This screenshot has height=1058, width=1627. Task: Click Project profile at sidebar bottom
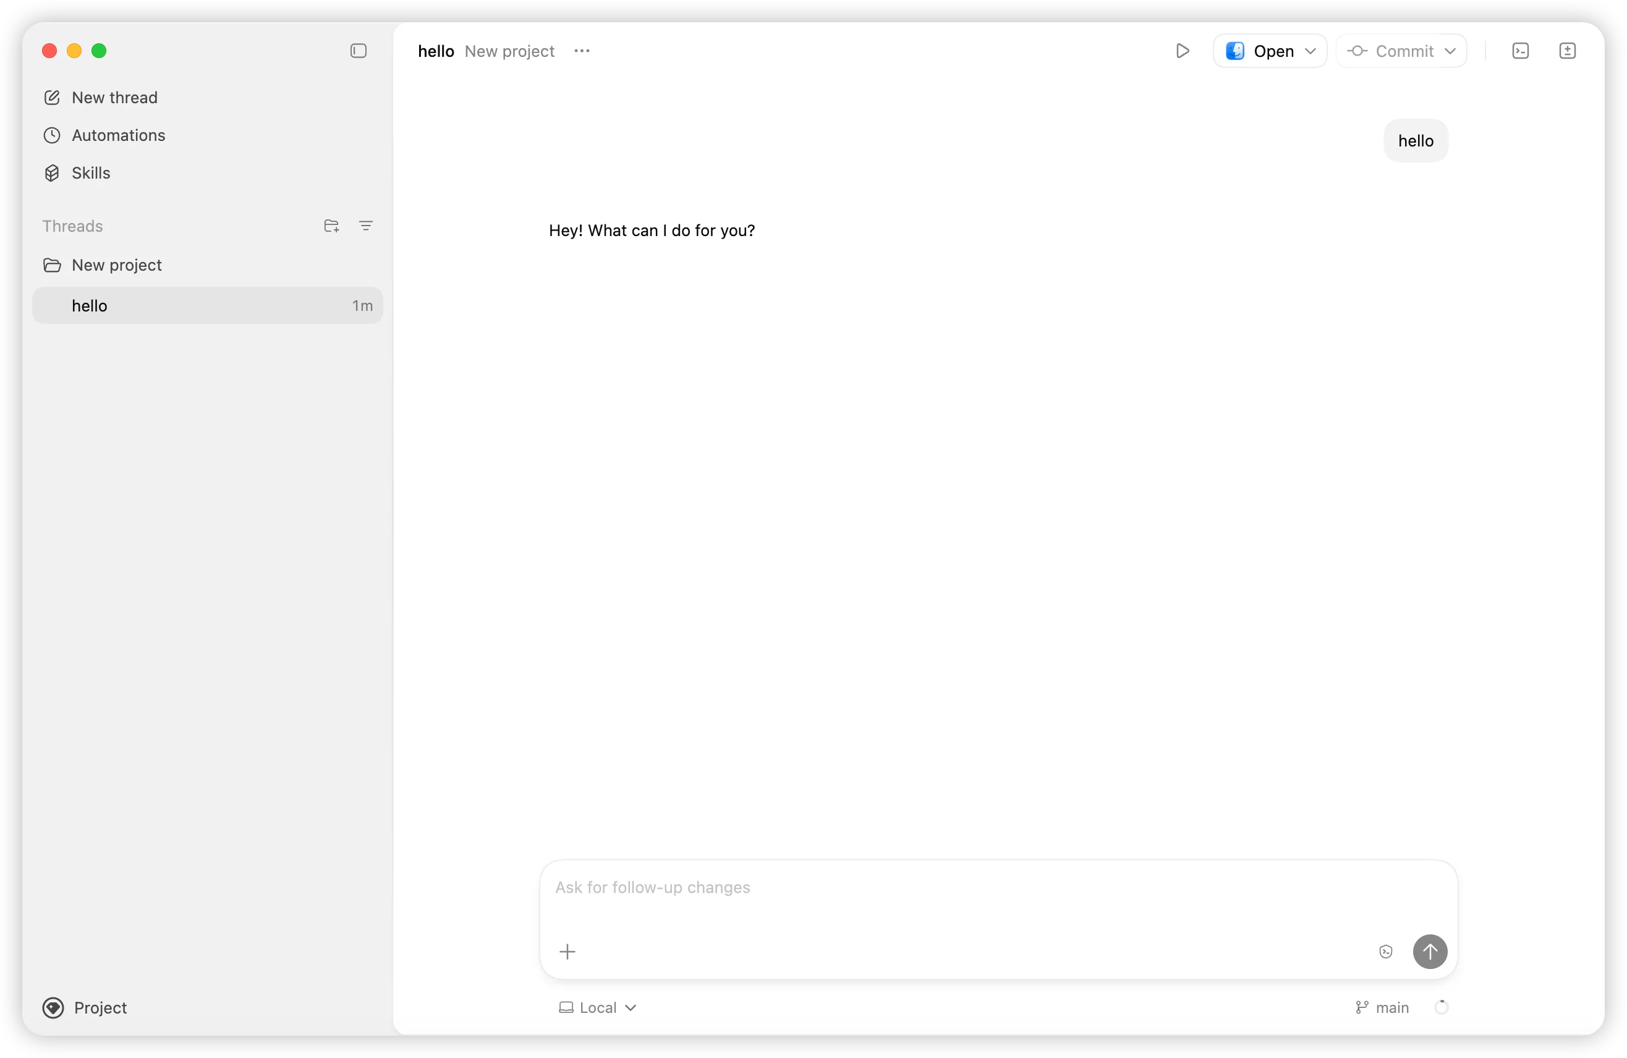[x=85, y=1007]
